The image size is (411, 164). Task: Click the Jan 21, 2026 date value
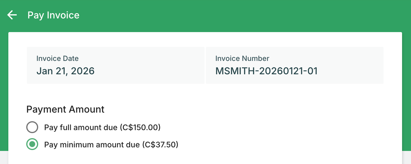tap(65, 71)
